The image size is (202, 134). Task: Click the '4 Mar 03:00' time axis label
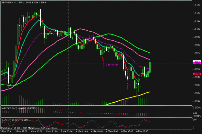97,131
